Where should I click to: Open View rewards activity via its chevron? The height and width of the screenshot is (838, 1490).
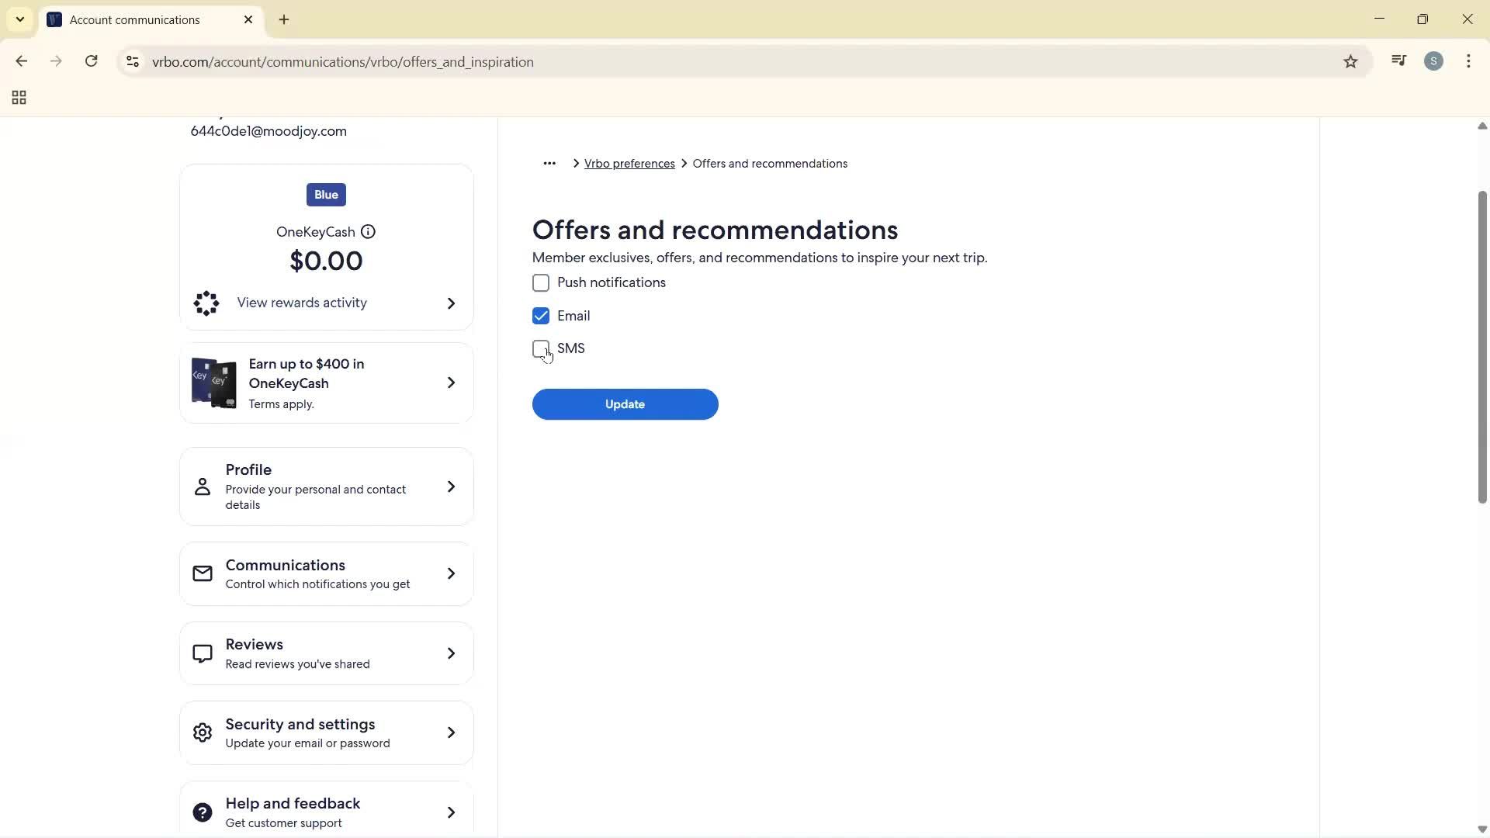point(451,303)
